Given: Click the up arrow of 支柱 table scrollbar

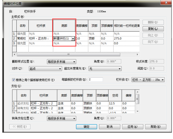Looking at the screenshot, I should [137, 92].
